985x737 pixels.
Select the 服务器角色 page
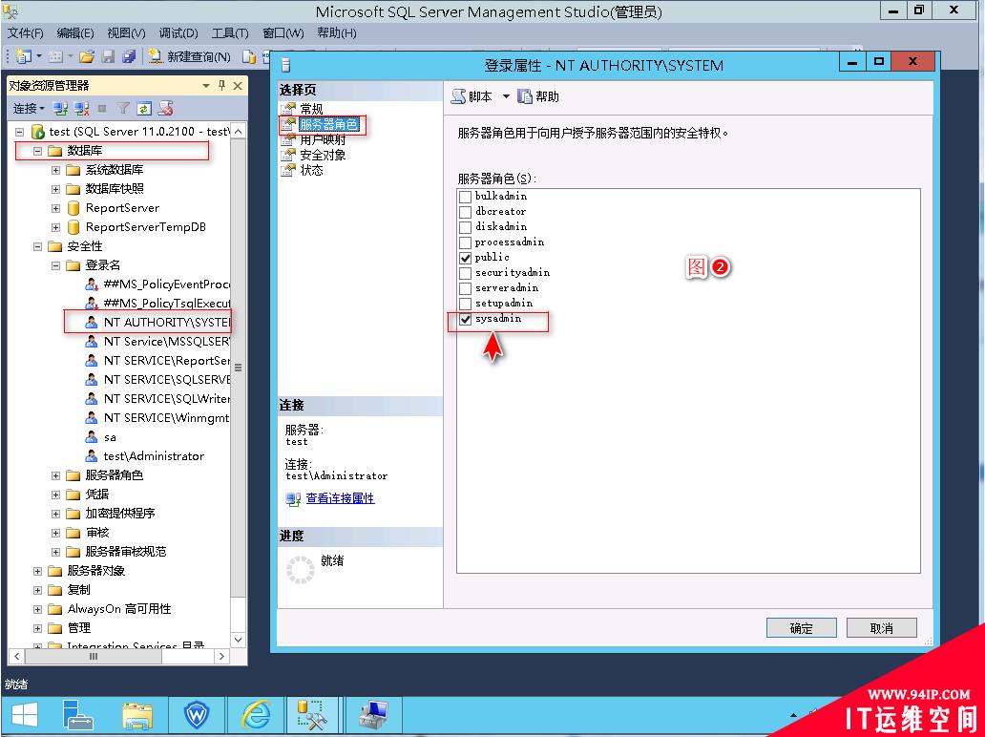tap(328, 124)
